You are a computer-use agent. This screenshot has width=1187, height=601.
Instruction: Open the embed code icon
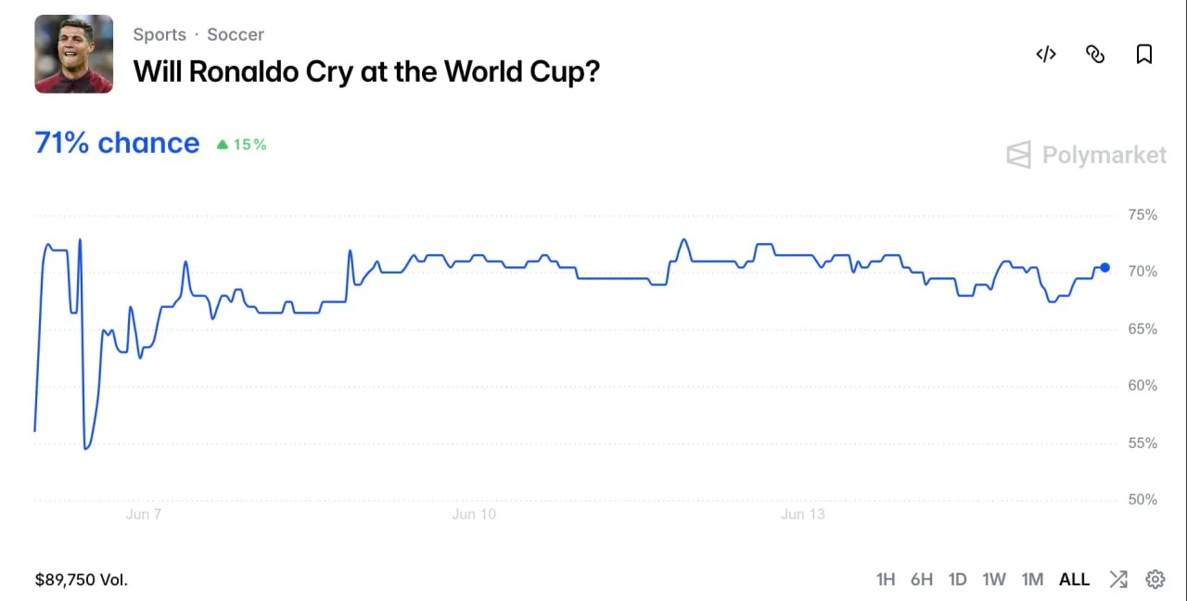(1046, 55)
